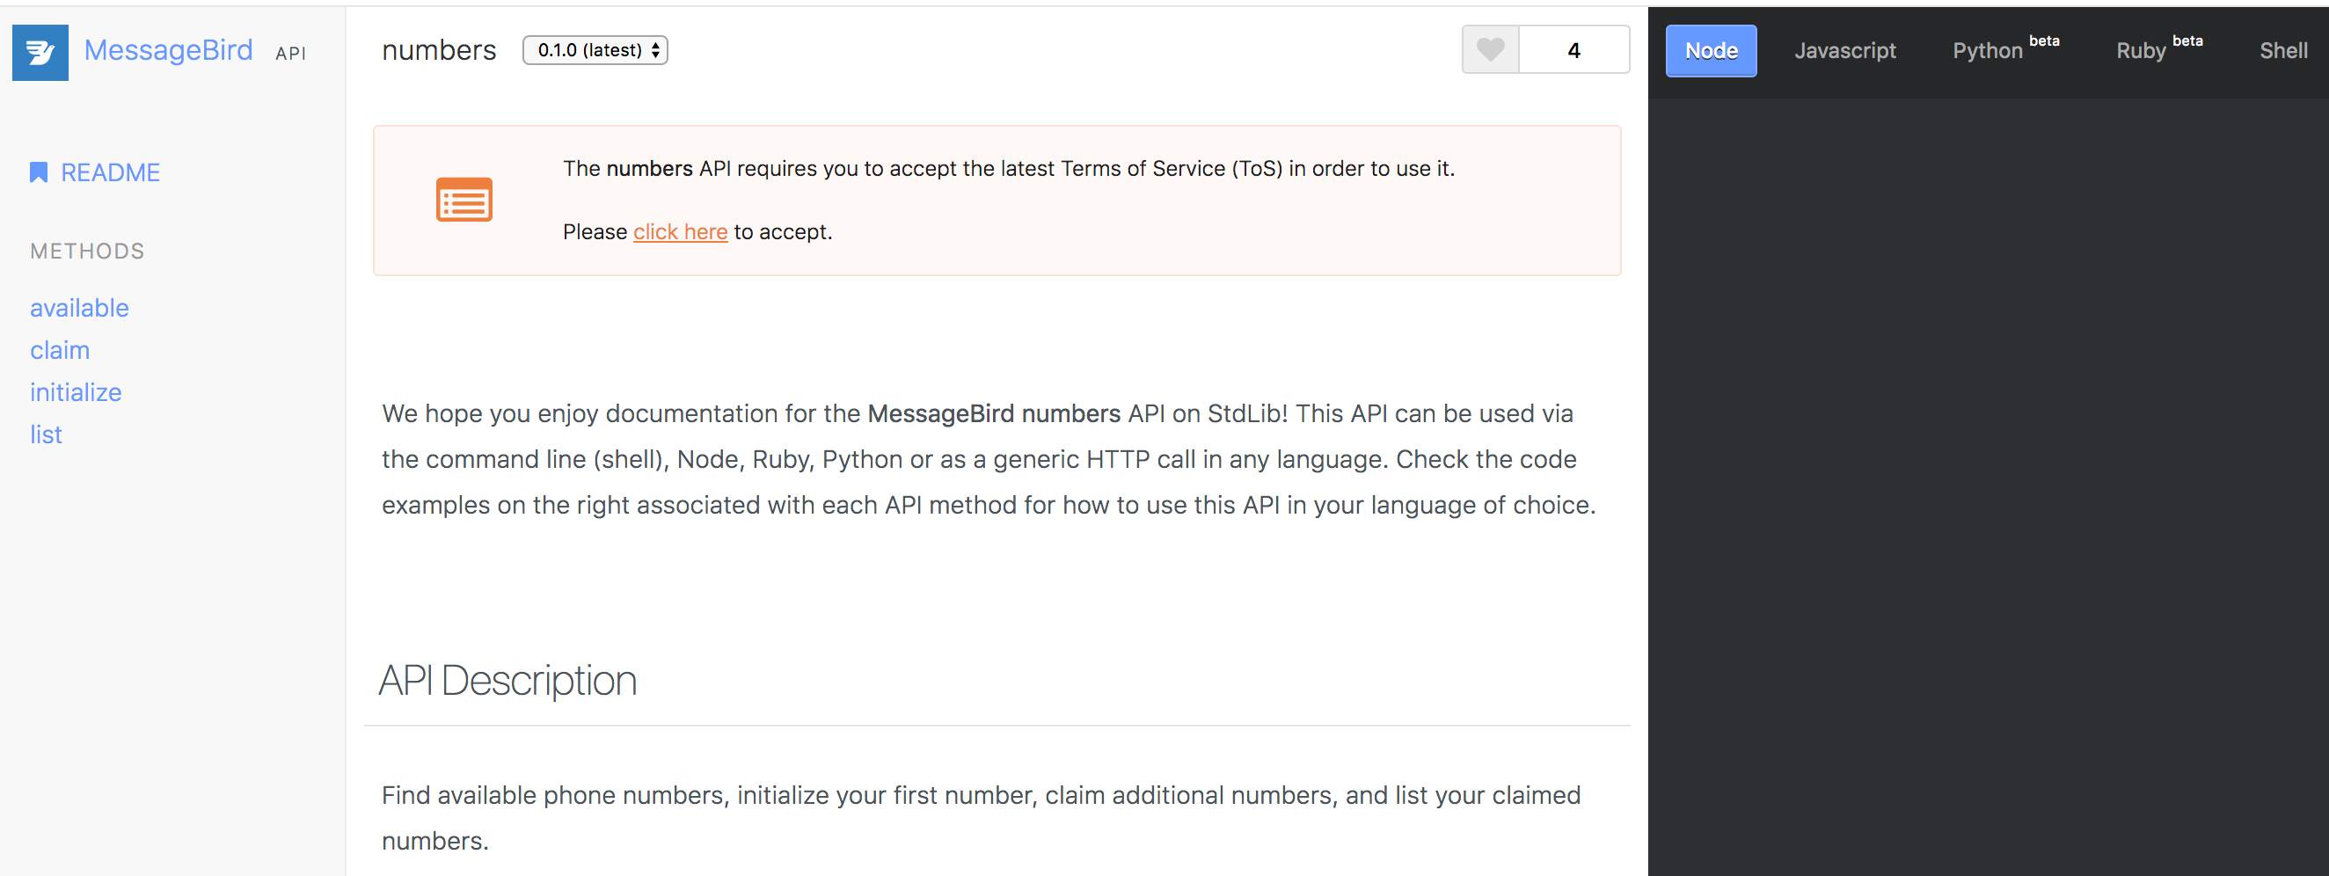The width and height of the screenshot is (2329, 876).
Task: Open the 'claim' method documentation
Action: click(60, 350)
